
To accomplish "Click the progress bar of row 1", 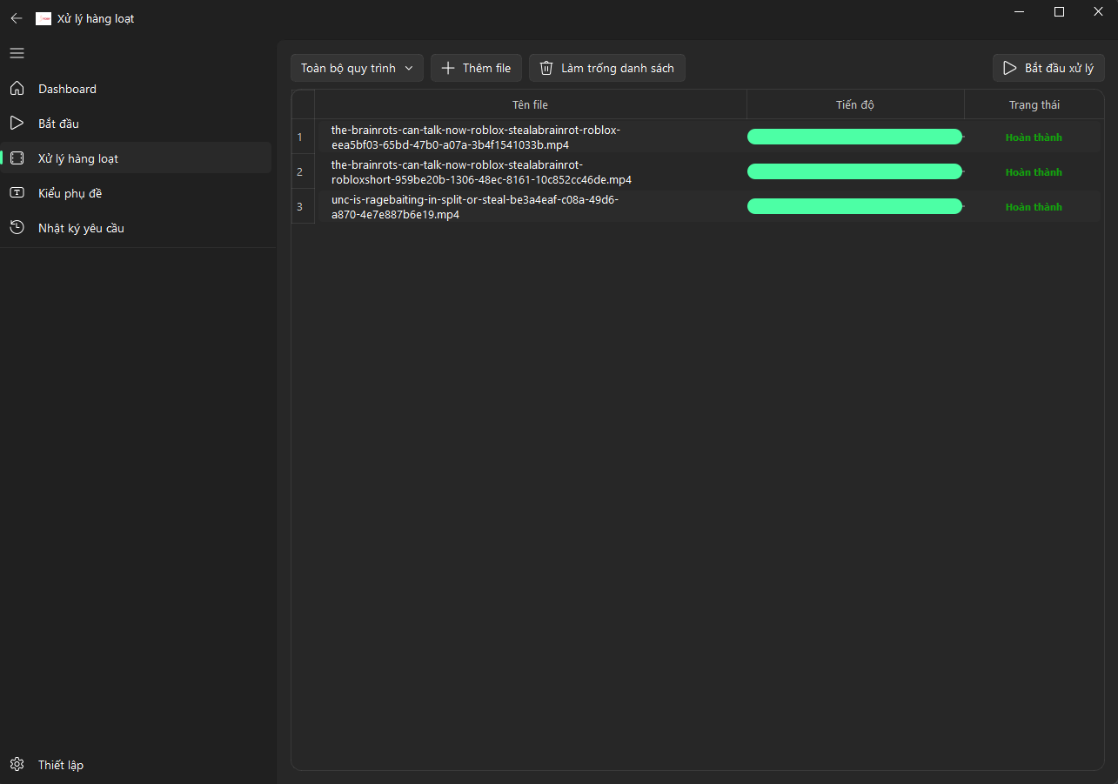I will [x=854, y=137].
